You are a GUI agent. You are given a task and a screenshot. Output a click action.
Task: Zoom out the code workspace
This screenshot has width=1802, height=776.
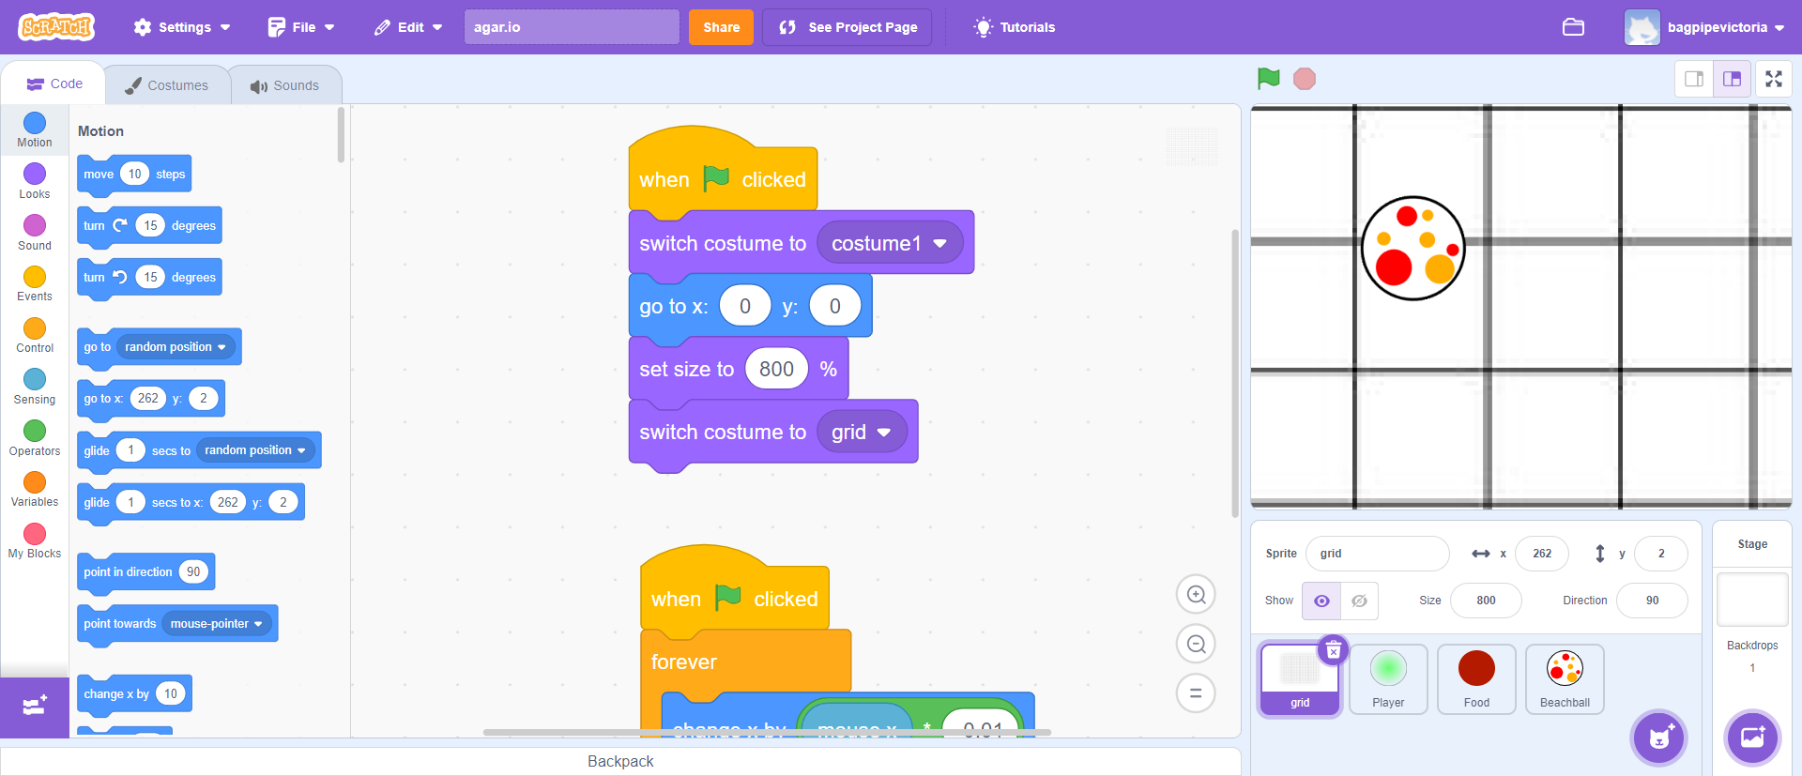(1197, 644)
